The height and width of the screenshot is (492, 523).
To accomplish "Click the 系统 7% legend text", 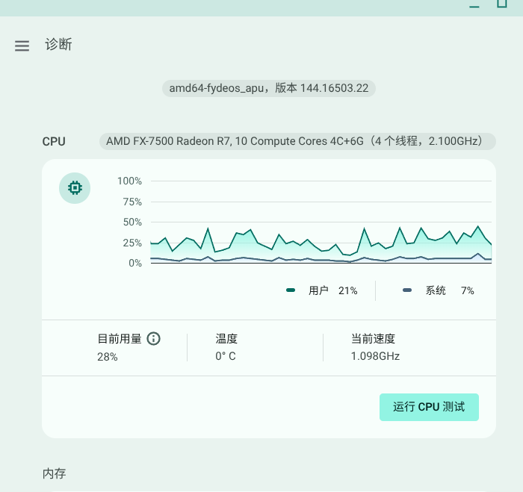I will [x=450, y=290].
